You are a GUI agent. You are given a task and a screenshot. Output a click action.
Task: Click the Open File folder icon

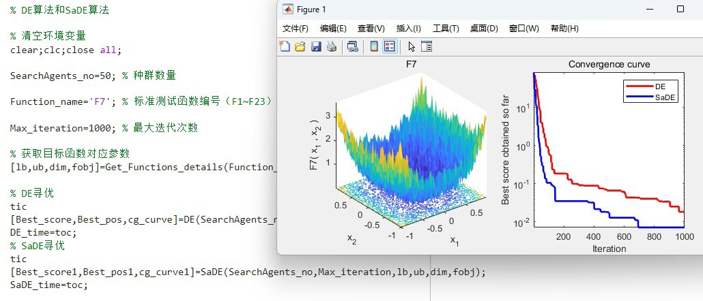click(300, 46)
